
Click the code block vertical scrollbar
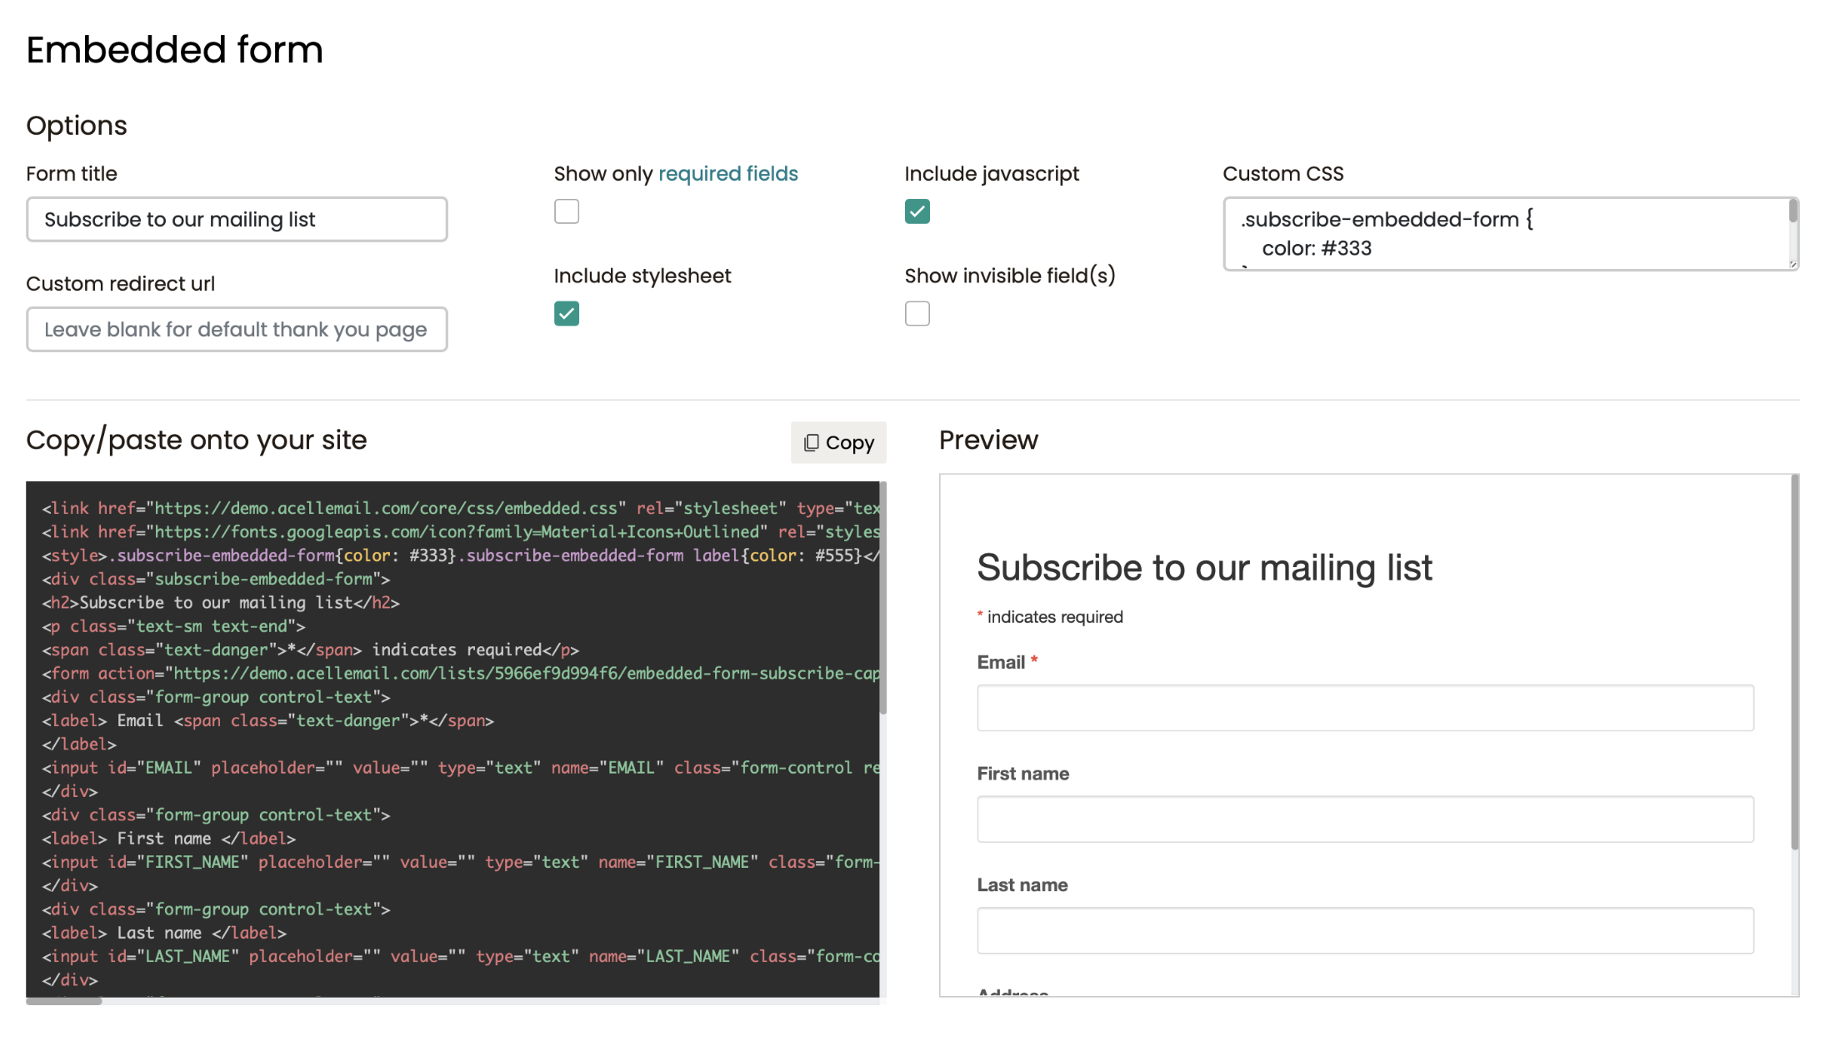(882, 597)
